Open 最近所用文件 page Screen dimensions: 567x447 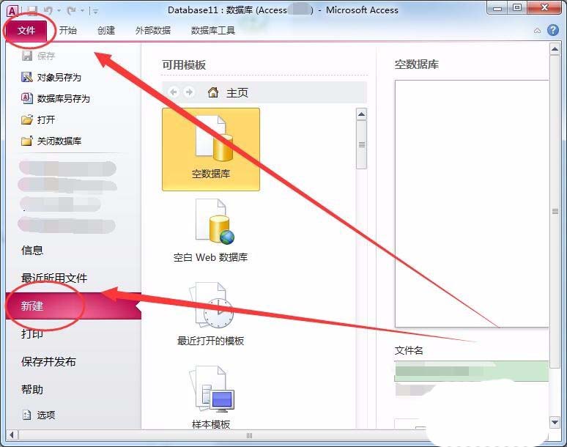point(54,278)
